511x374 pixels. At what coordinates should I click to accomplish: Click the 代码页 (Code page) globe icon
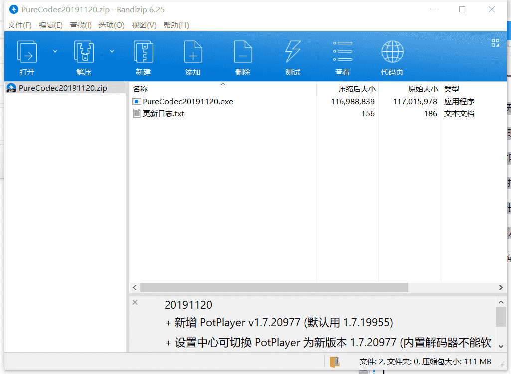(x=392, y=51)
